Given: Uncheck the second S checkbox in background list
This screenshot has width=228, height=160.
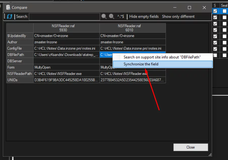Looking at the screenshot, I should click(215, 17).
